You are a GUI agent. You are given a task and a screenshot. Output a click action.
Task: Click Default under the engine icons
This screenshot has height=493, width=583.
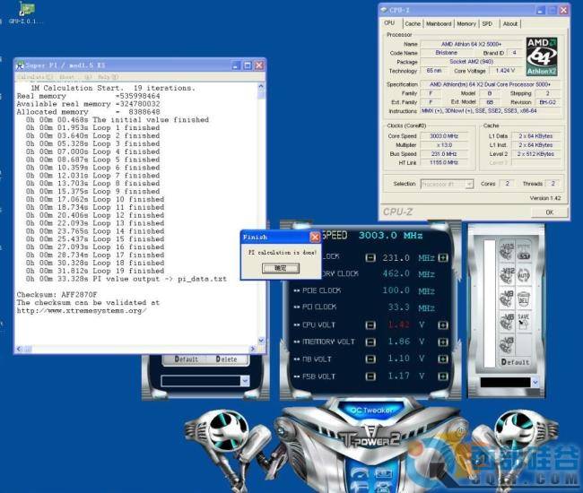tap(515, 362)
